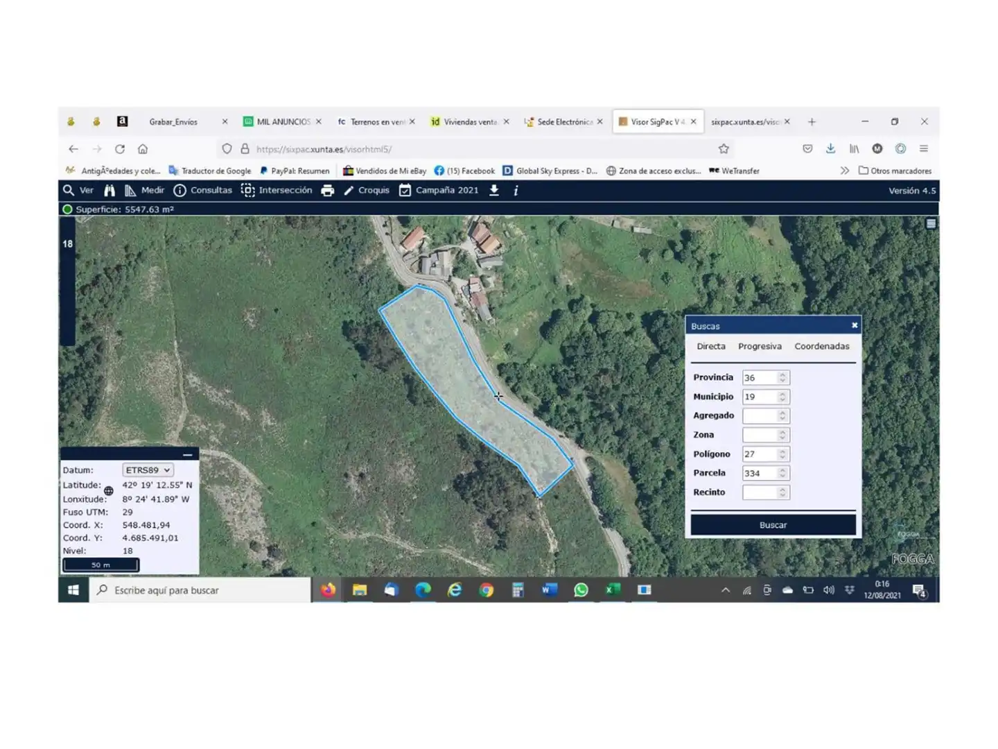998x749 pixels.
Task: Click the browser back arrow
Action: coord(73,149)
